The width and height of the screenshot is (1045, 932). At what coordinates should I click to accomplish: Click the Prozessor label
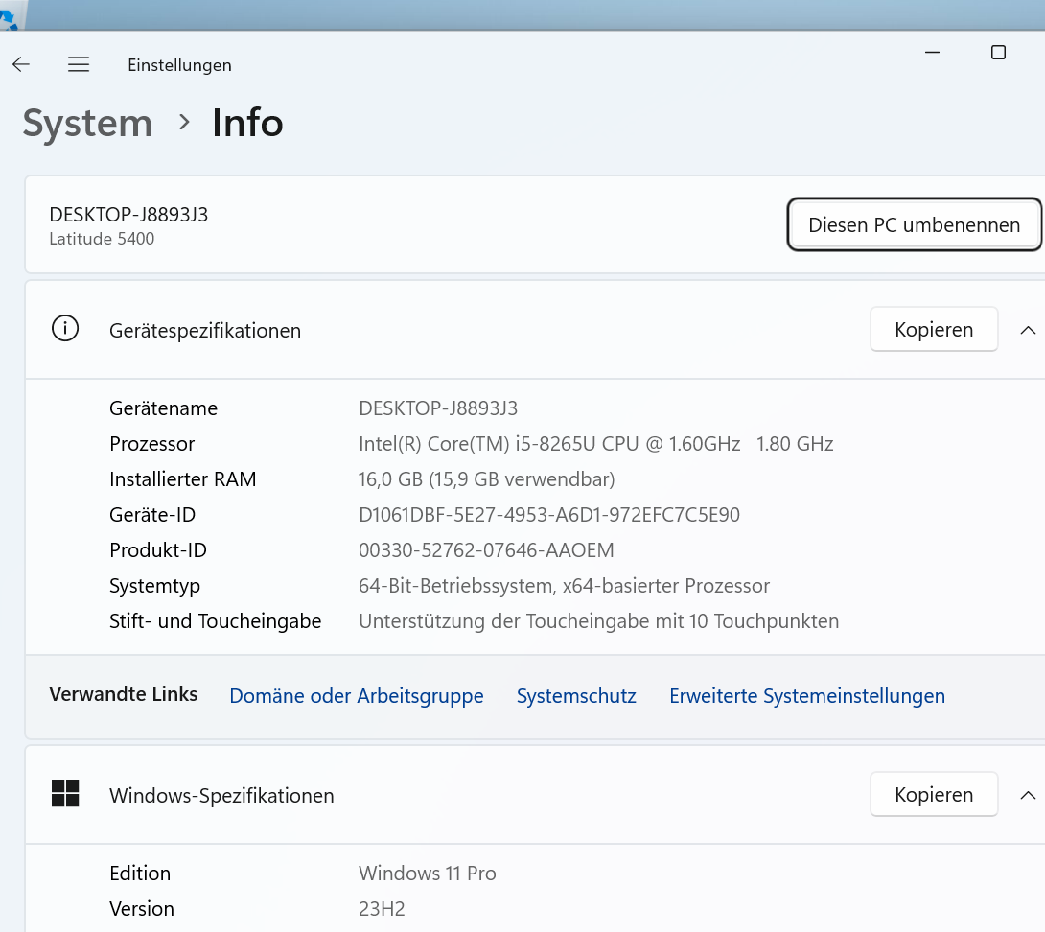point(151,444)
